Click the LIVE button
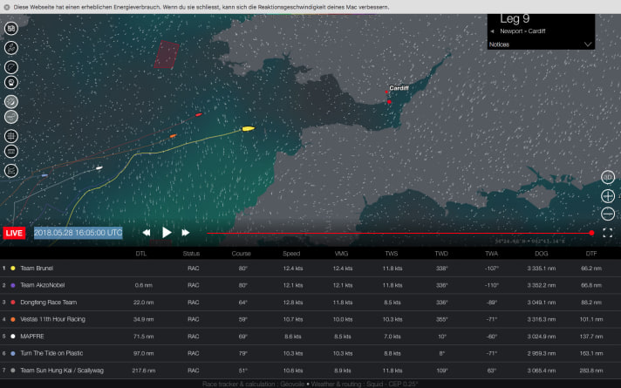 pos(14,233)
